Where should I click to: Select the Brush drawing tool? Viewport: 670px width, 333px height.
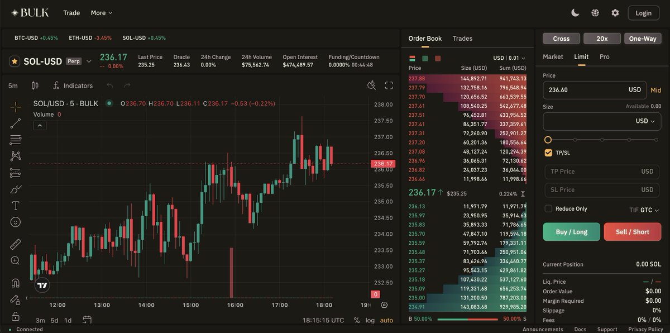point(15,189)
